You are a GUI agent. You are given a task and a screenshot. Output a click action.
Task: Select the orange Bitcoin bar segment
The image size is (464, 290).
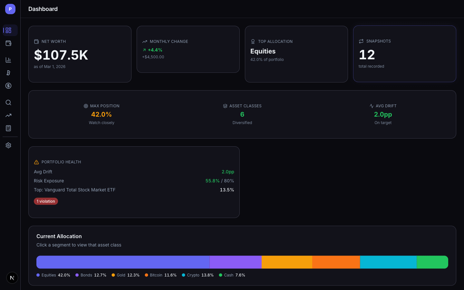coord(336,262)
